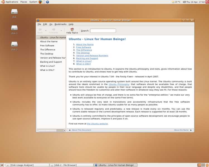Screen dimensions: 209x167
Task: Expand the Forwards history dropdown arrow
Action: pos(61,31)
